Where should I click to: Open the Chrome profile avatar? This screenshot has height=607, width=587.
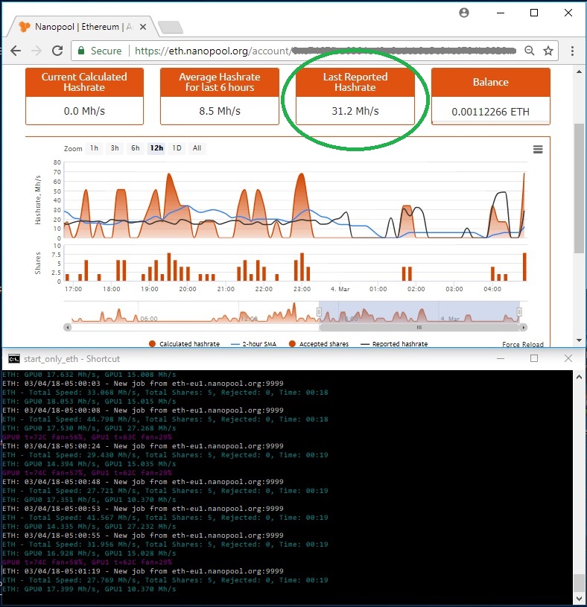pos(464,13)
